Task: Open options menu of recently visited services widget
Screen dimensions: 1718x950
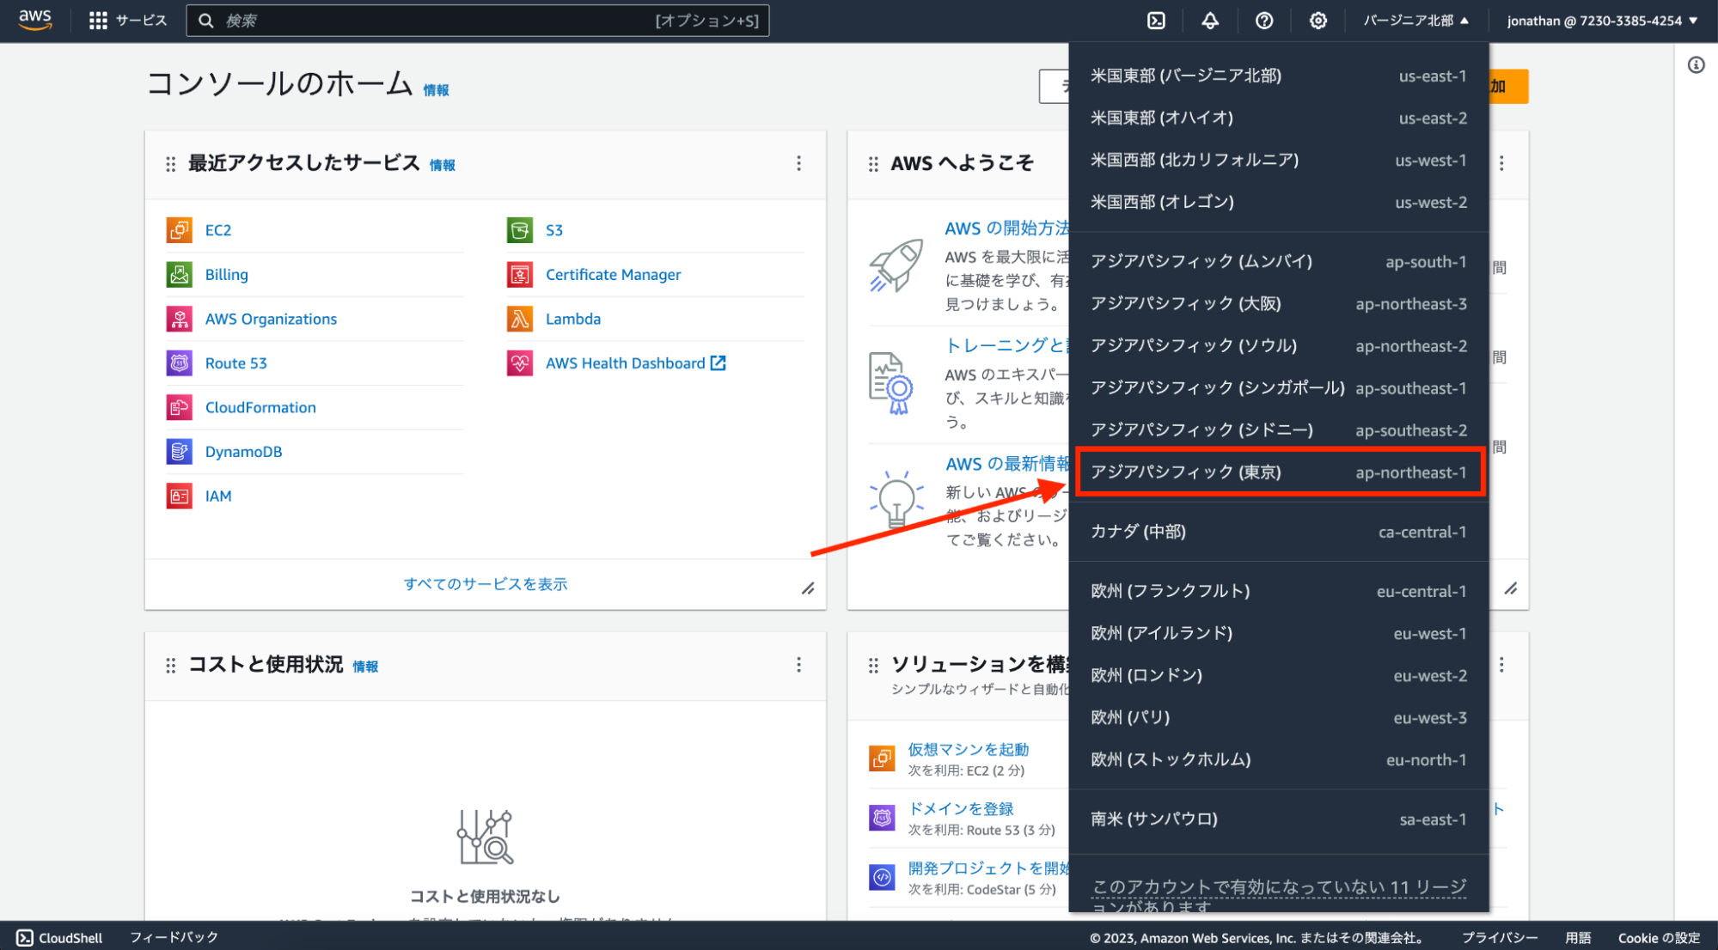Action: coord(798,163)
